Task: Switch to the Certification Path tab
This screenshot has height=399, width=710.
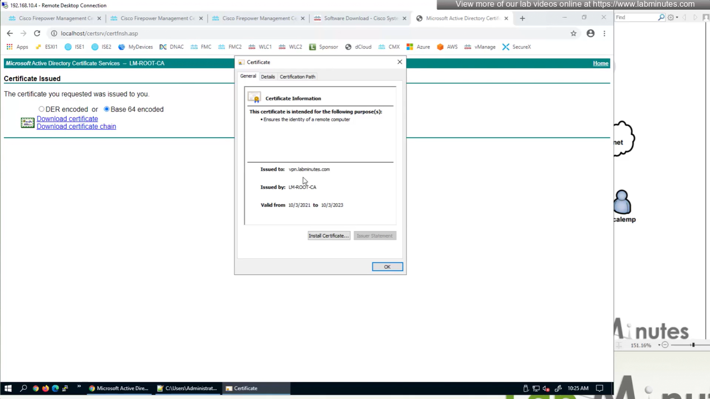Action: [297, 77]
